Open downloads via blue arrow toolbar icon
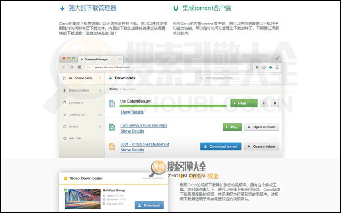This screenshot has width=341, height=213. pos(270,67)
